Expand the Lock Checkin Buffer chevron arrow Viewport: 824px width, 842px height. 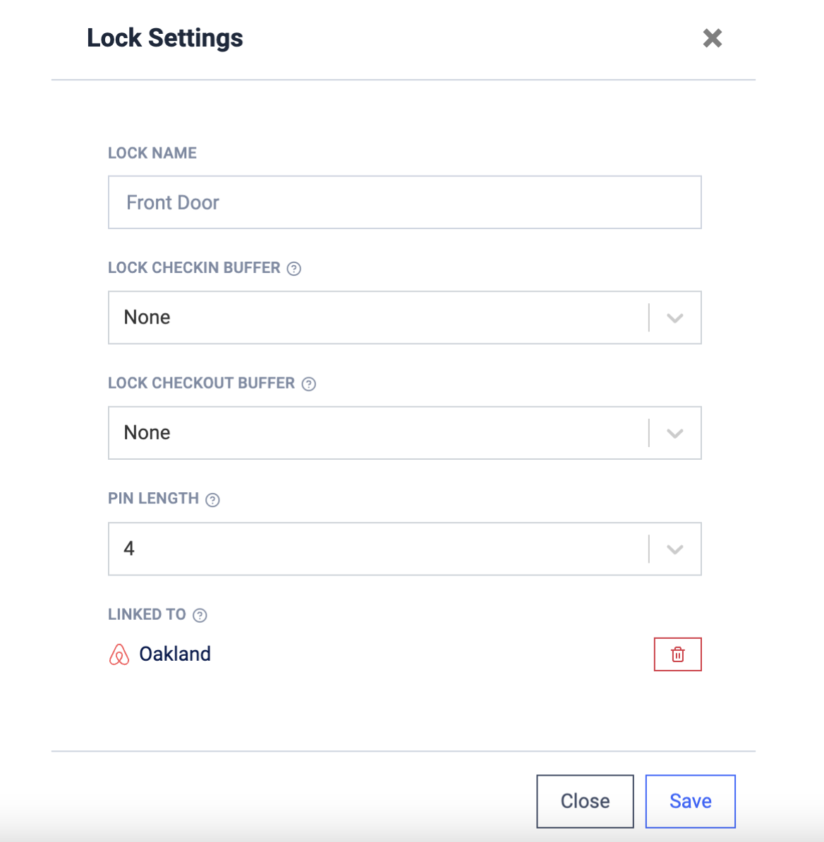675,318
